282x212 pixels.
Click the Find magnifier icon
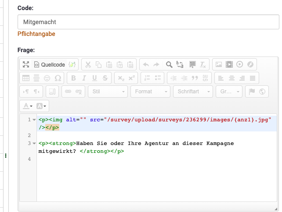coord(169,65)
